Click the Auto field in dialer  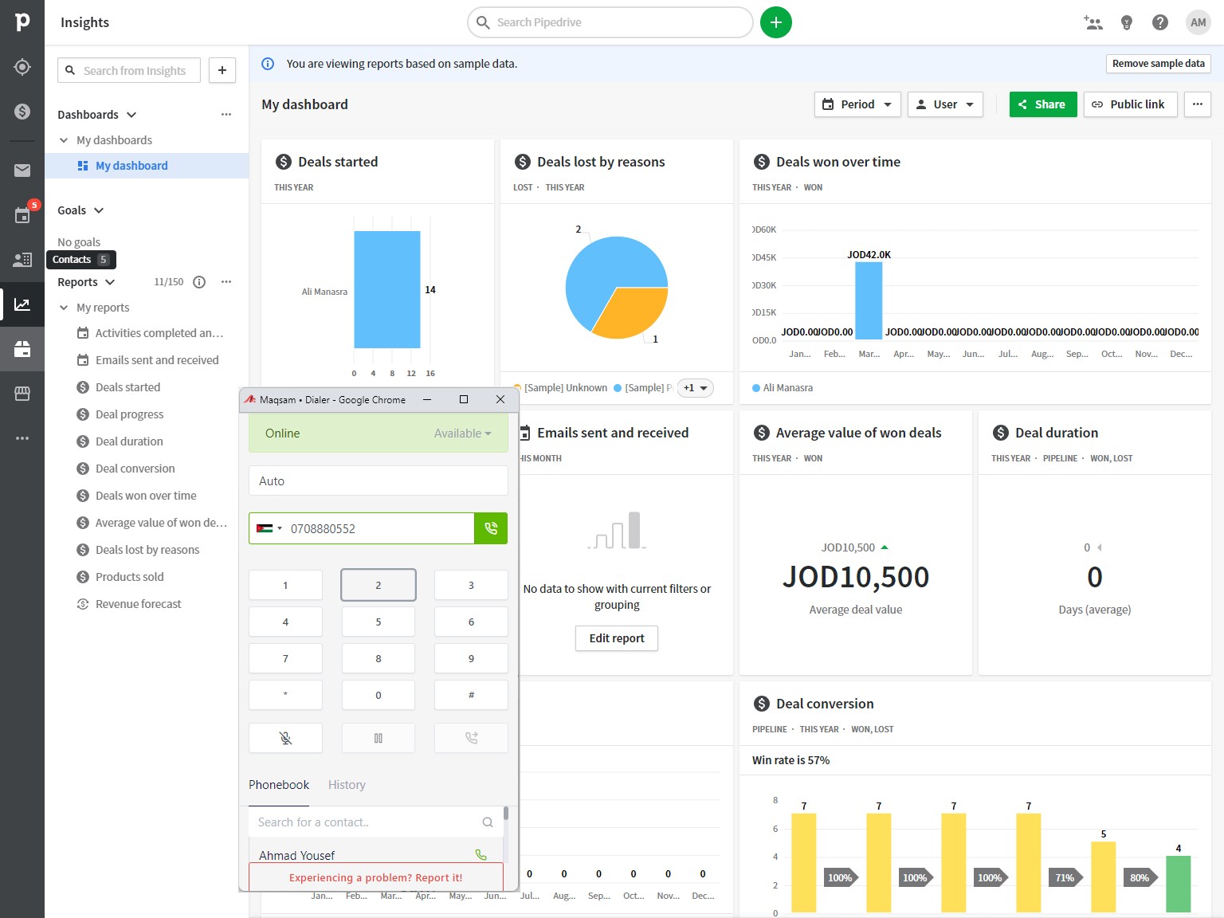click(379, 481)
